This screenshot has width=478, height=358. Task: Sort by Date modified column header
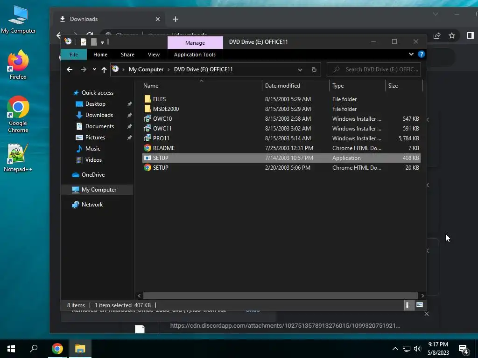tap(282, 86)
